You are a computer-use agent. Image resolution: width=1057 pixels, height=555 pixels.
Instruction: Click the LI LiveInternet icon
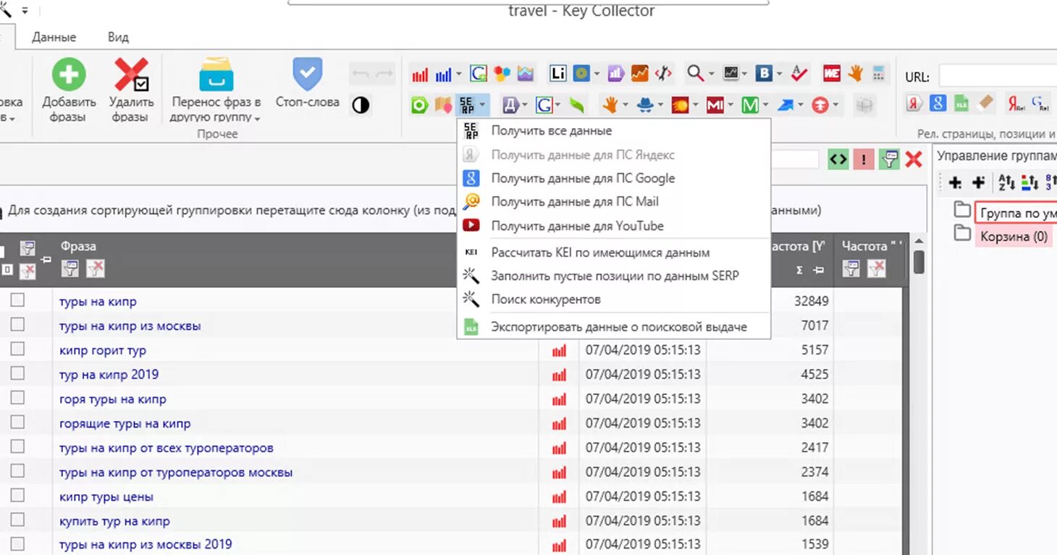tap(558, 74)
